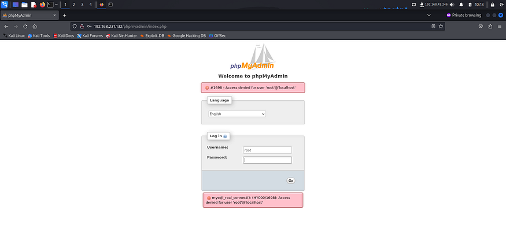Click the VPN IP 192.168.45.246 indicator

pyautogui.click(x=434, y=5)
